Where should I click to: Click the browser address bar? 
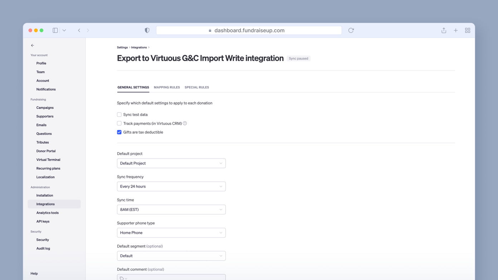249,30
